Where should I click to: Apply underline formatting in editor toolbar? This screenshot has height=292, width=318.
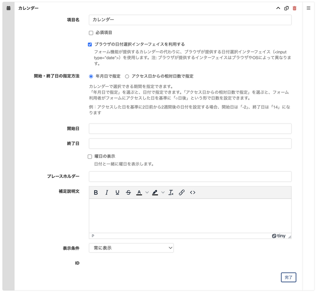(117, 192)
